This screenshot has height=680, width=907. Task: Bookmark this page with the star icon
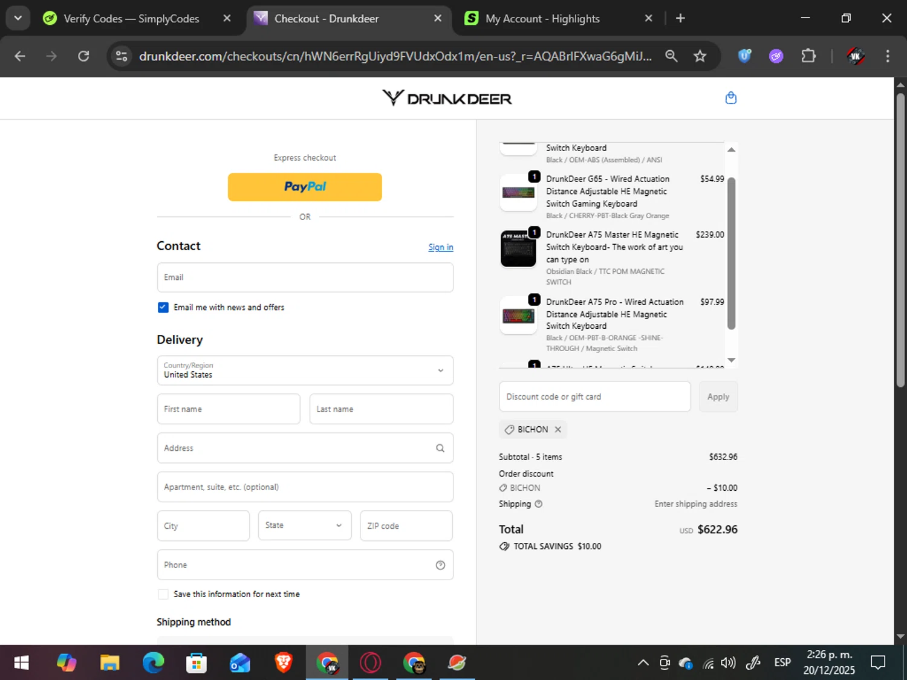click(700, 56)
